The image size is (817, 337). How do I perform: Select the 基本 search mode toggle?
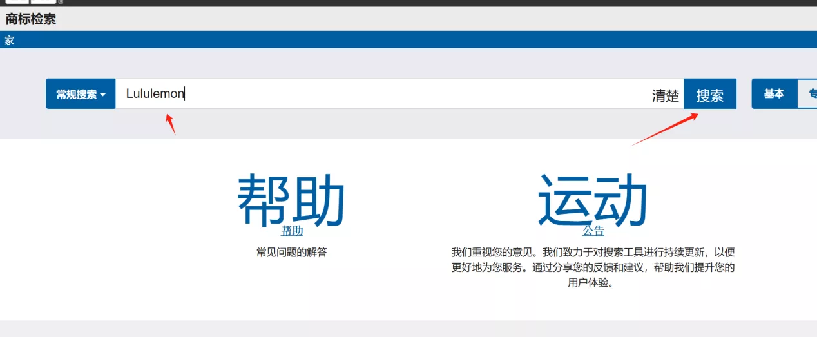(x=774, y=94)
